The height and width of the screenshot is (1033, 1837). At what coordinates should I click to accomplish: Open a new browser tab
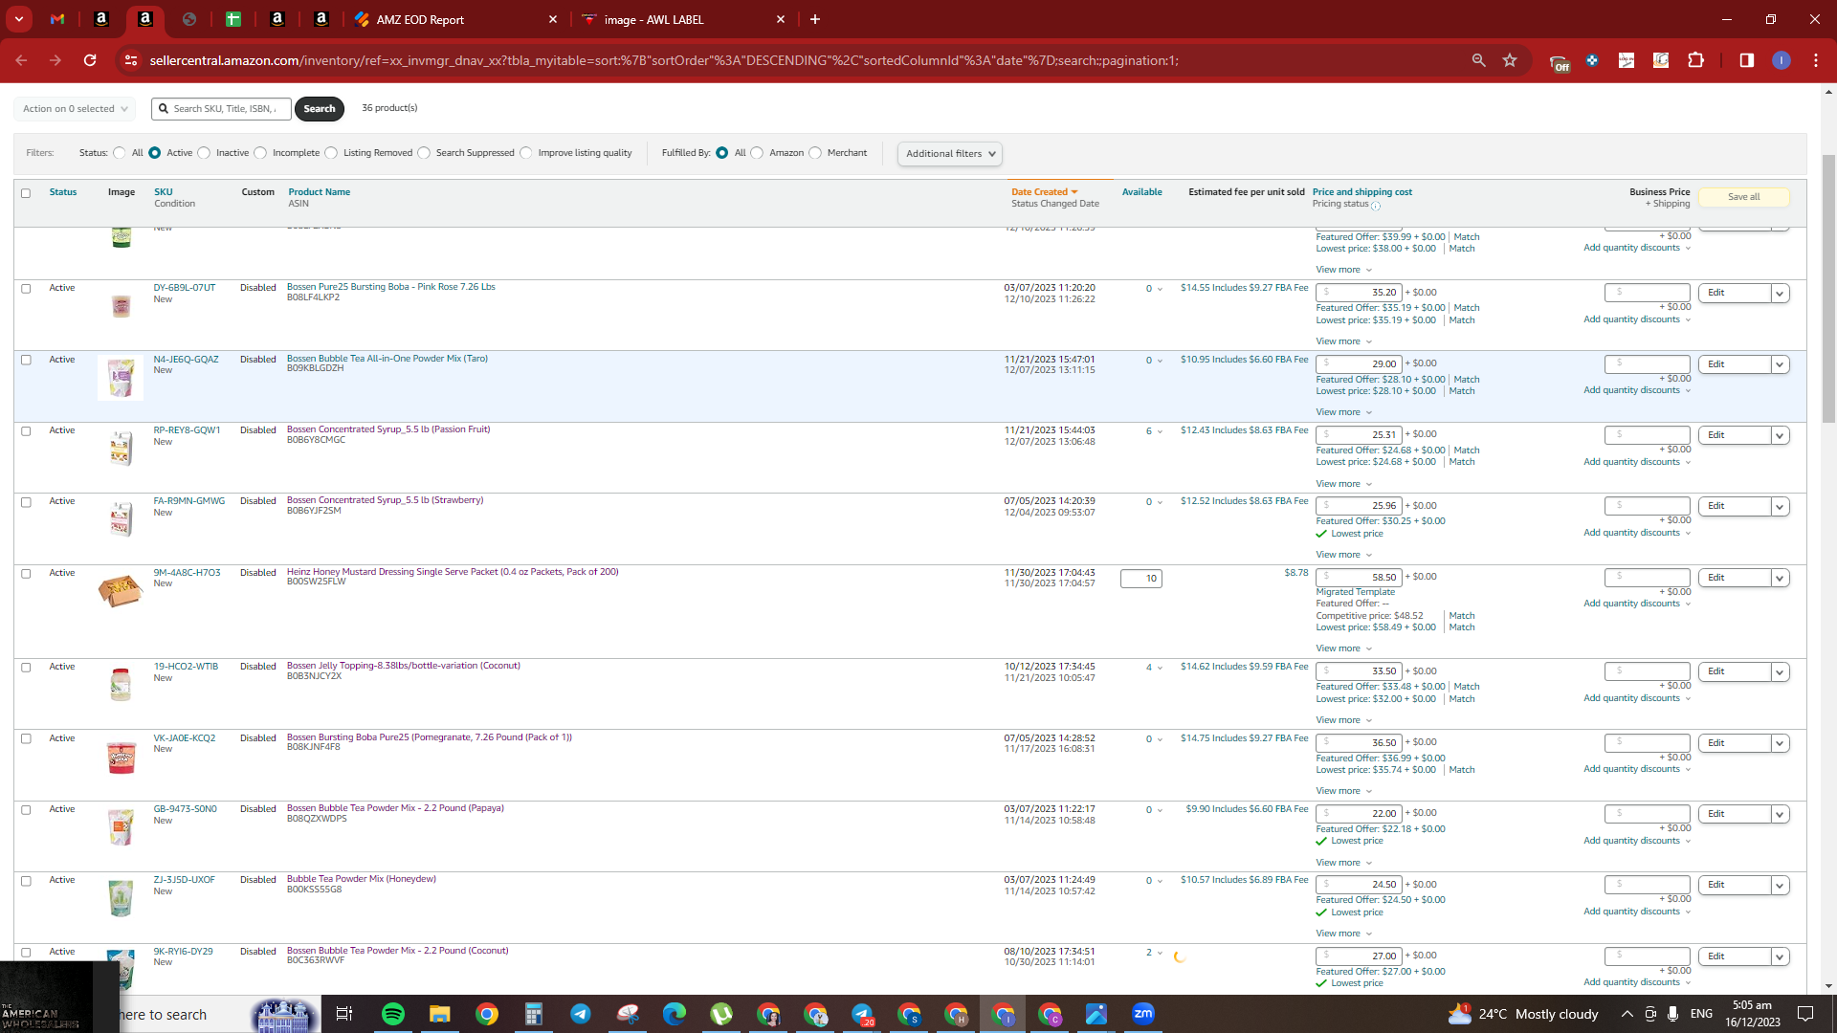[x=815, y=19]
